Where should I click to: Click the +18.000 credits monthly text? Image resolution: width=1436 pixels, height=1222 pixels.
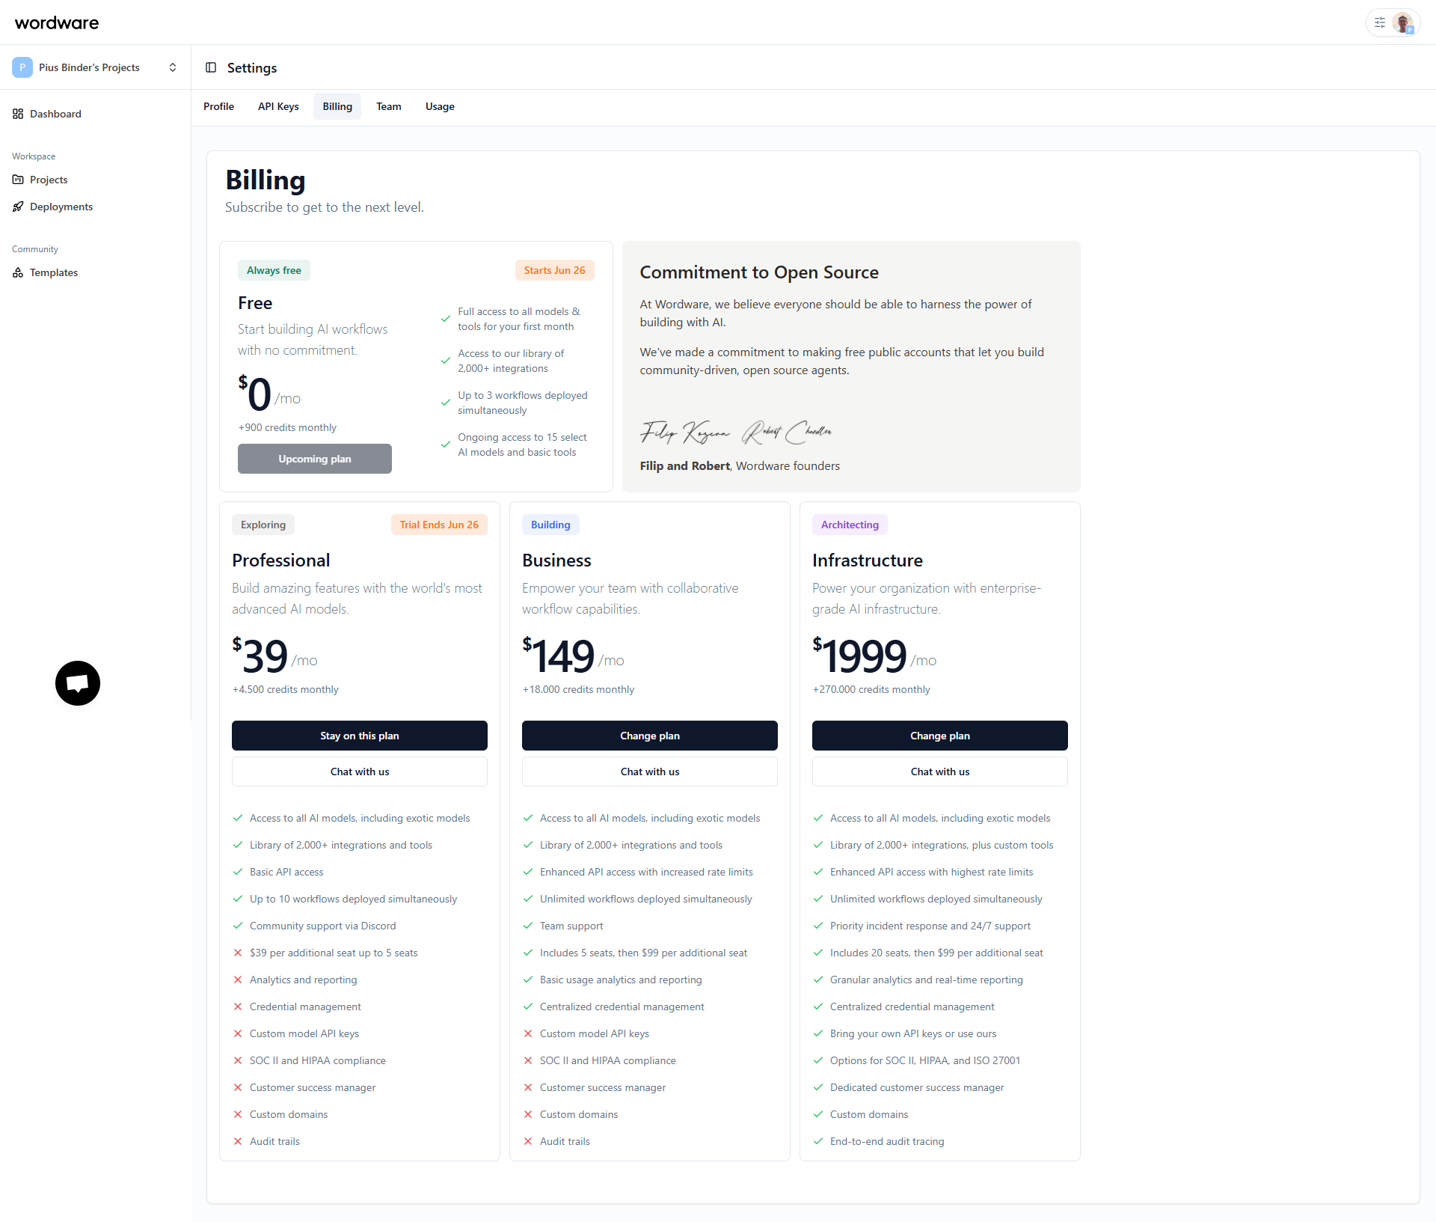[x=578, y=689]
